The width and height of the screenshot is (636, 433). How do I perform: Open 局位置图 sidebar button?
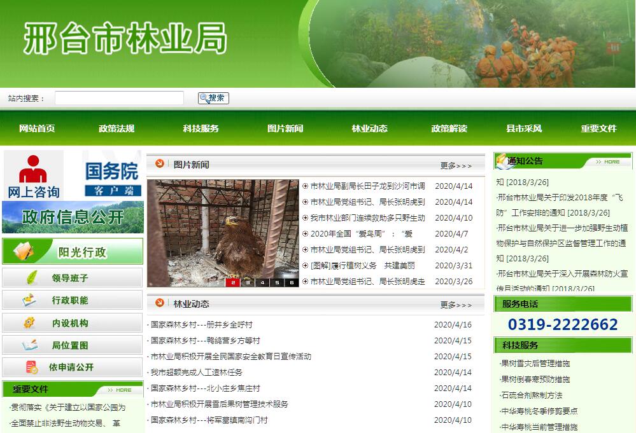(x=73, y=345)
